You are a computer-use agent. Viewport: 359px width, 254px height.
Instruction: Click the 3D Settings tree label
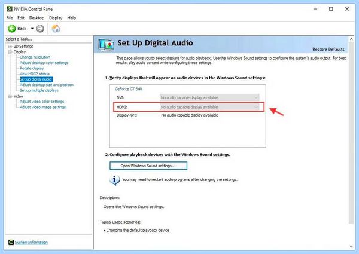[23, 47]
